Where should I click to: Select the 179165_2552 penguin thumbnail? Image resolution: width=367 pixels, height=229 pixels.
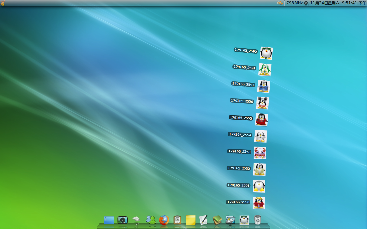(259, 170)
